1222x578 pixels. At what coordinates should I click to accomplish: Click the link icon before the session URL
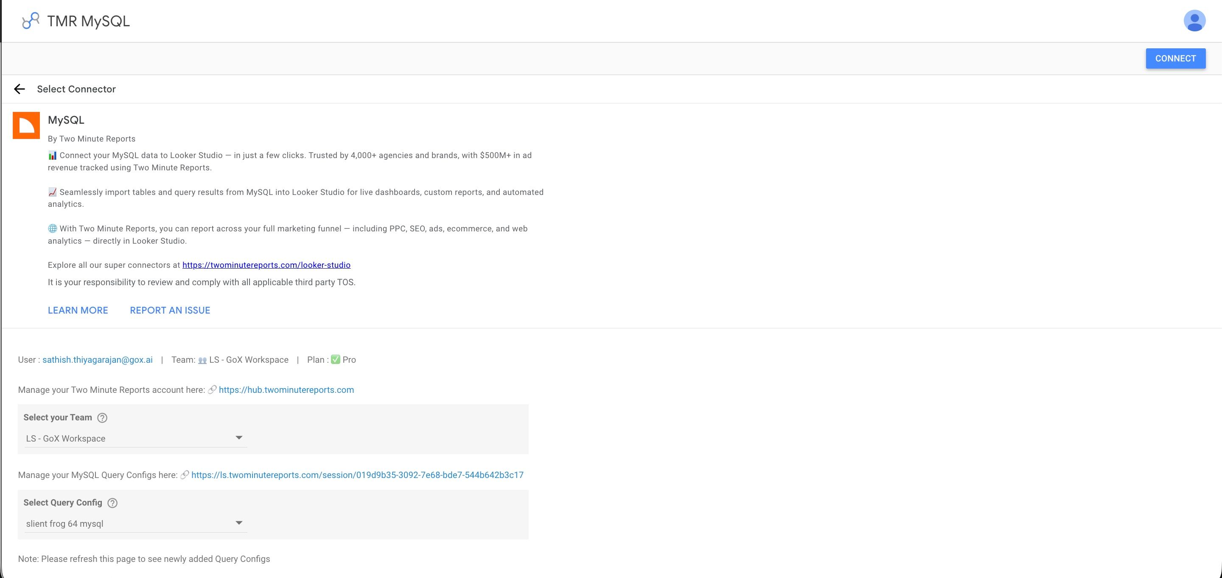[x=185, y=475]
